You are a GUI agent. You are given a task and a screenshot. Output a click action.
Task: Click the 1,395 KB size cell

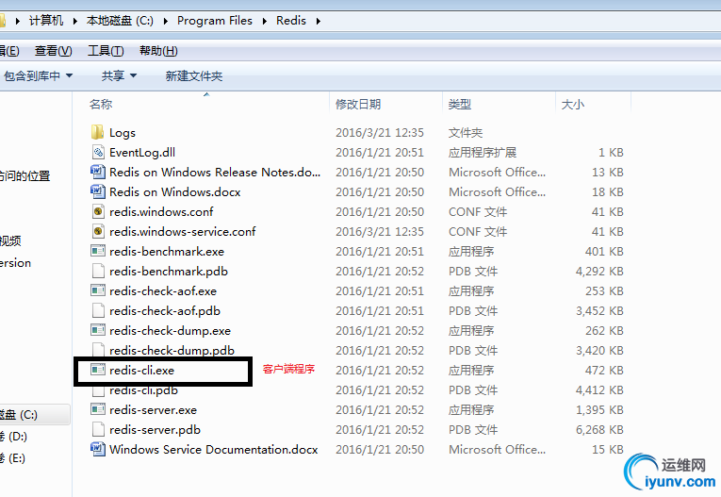599,410
